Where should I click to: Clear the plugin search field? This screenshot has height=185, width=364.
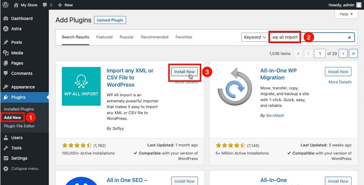click(x=349, y=37)
